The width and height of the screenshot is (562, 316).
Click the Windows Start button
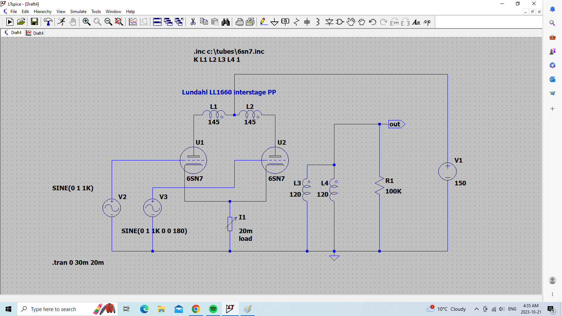coord(8,309)
